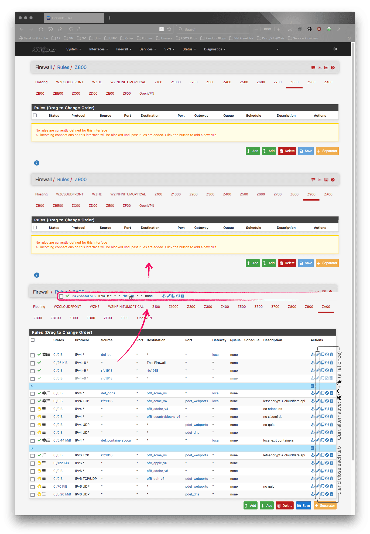Open the Diagnostics menu
This screenshot has width=370, height=534.
click(215, 49)
